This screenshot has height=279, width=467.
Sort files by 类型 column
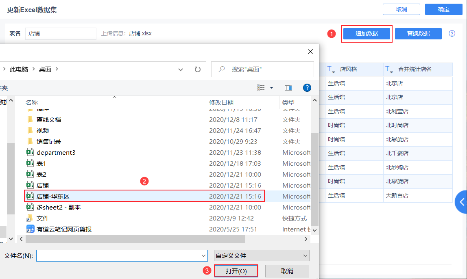point(288,103)
